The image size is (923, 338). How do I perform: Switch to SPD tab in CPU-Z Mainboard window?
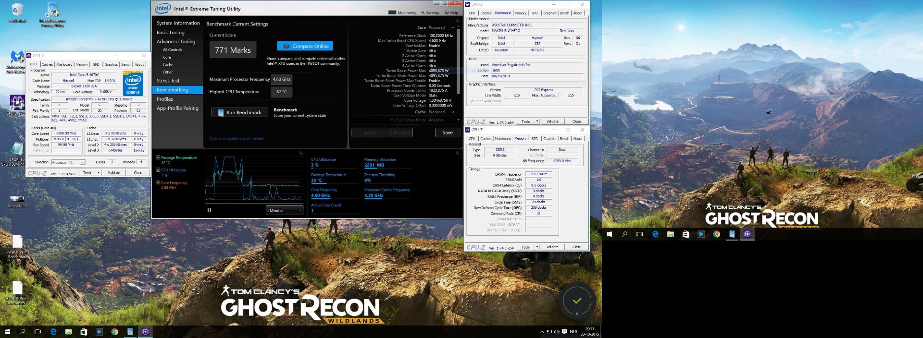[535, 13]
